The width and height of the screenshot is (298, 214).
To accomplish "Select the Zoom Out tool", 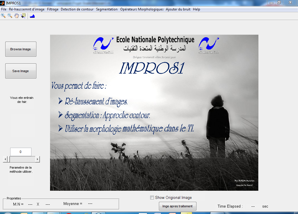I will tap(10, 16).
